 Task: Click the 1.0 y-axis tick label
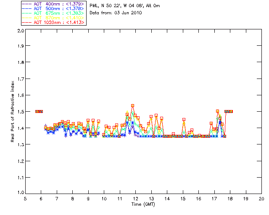pos(21,193)
